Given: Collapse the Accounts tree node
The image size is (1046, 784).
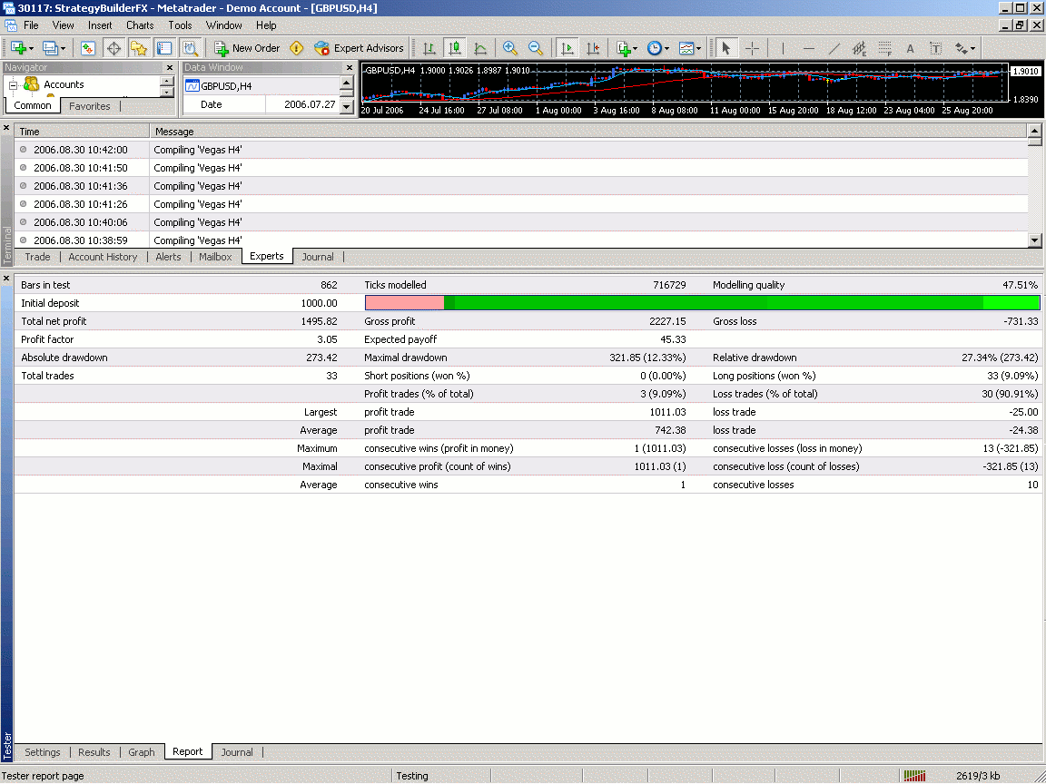Looking at the screenshot, I should click(14, 84).
